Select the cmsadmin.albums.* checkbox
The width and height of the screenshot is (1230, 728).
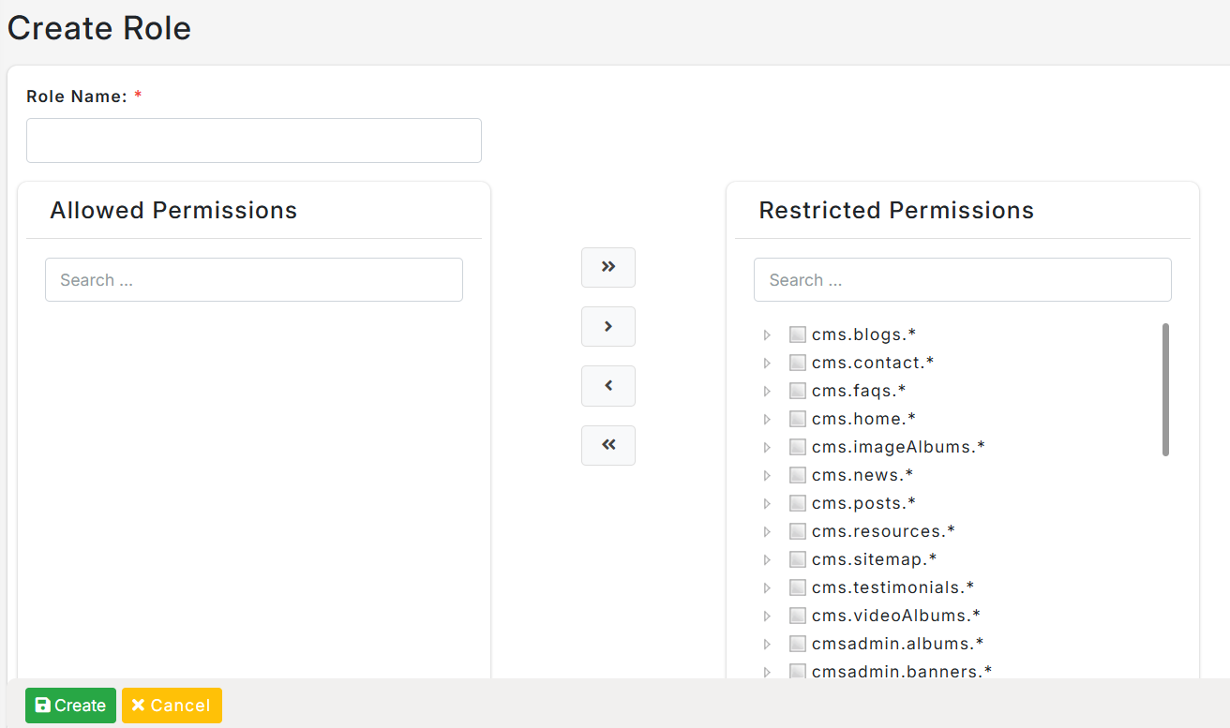(x=798, y=644)
